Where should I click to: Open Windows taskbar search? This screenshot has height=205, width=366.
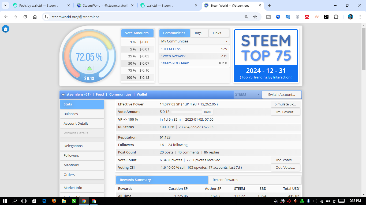15,201
